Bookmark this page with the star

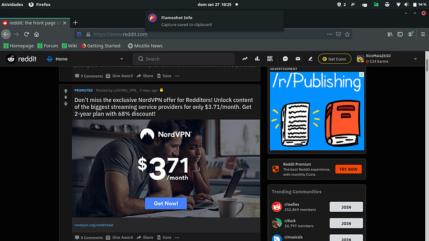point(347,34)
